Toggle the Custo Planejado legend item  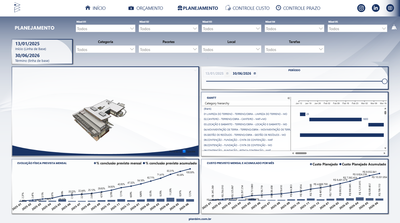[324, 164]
